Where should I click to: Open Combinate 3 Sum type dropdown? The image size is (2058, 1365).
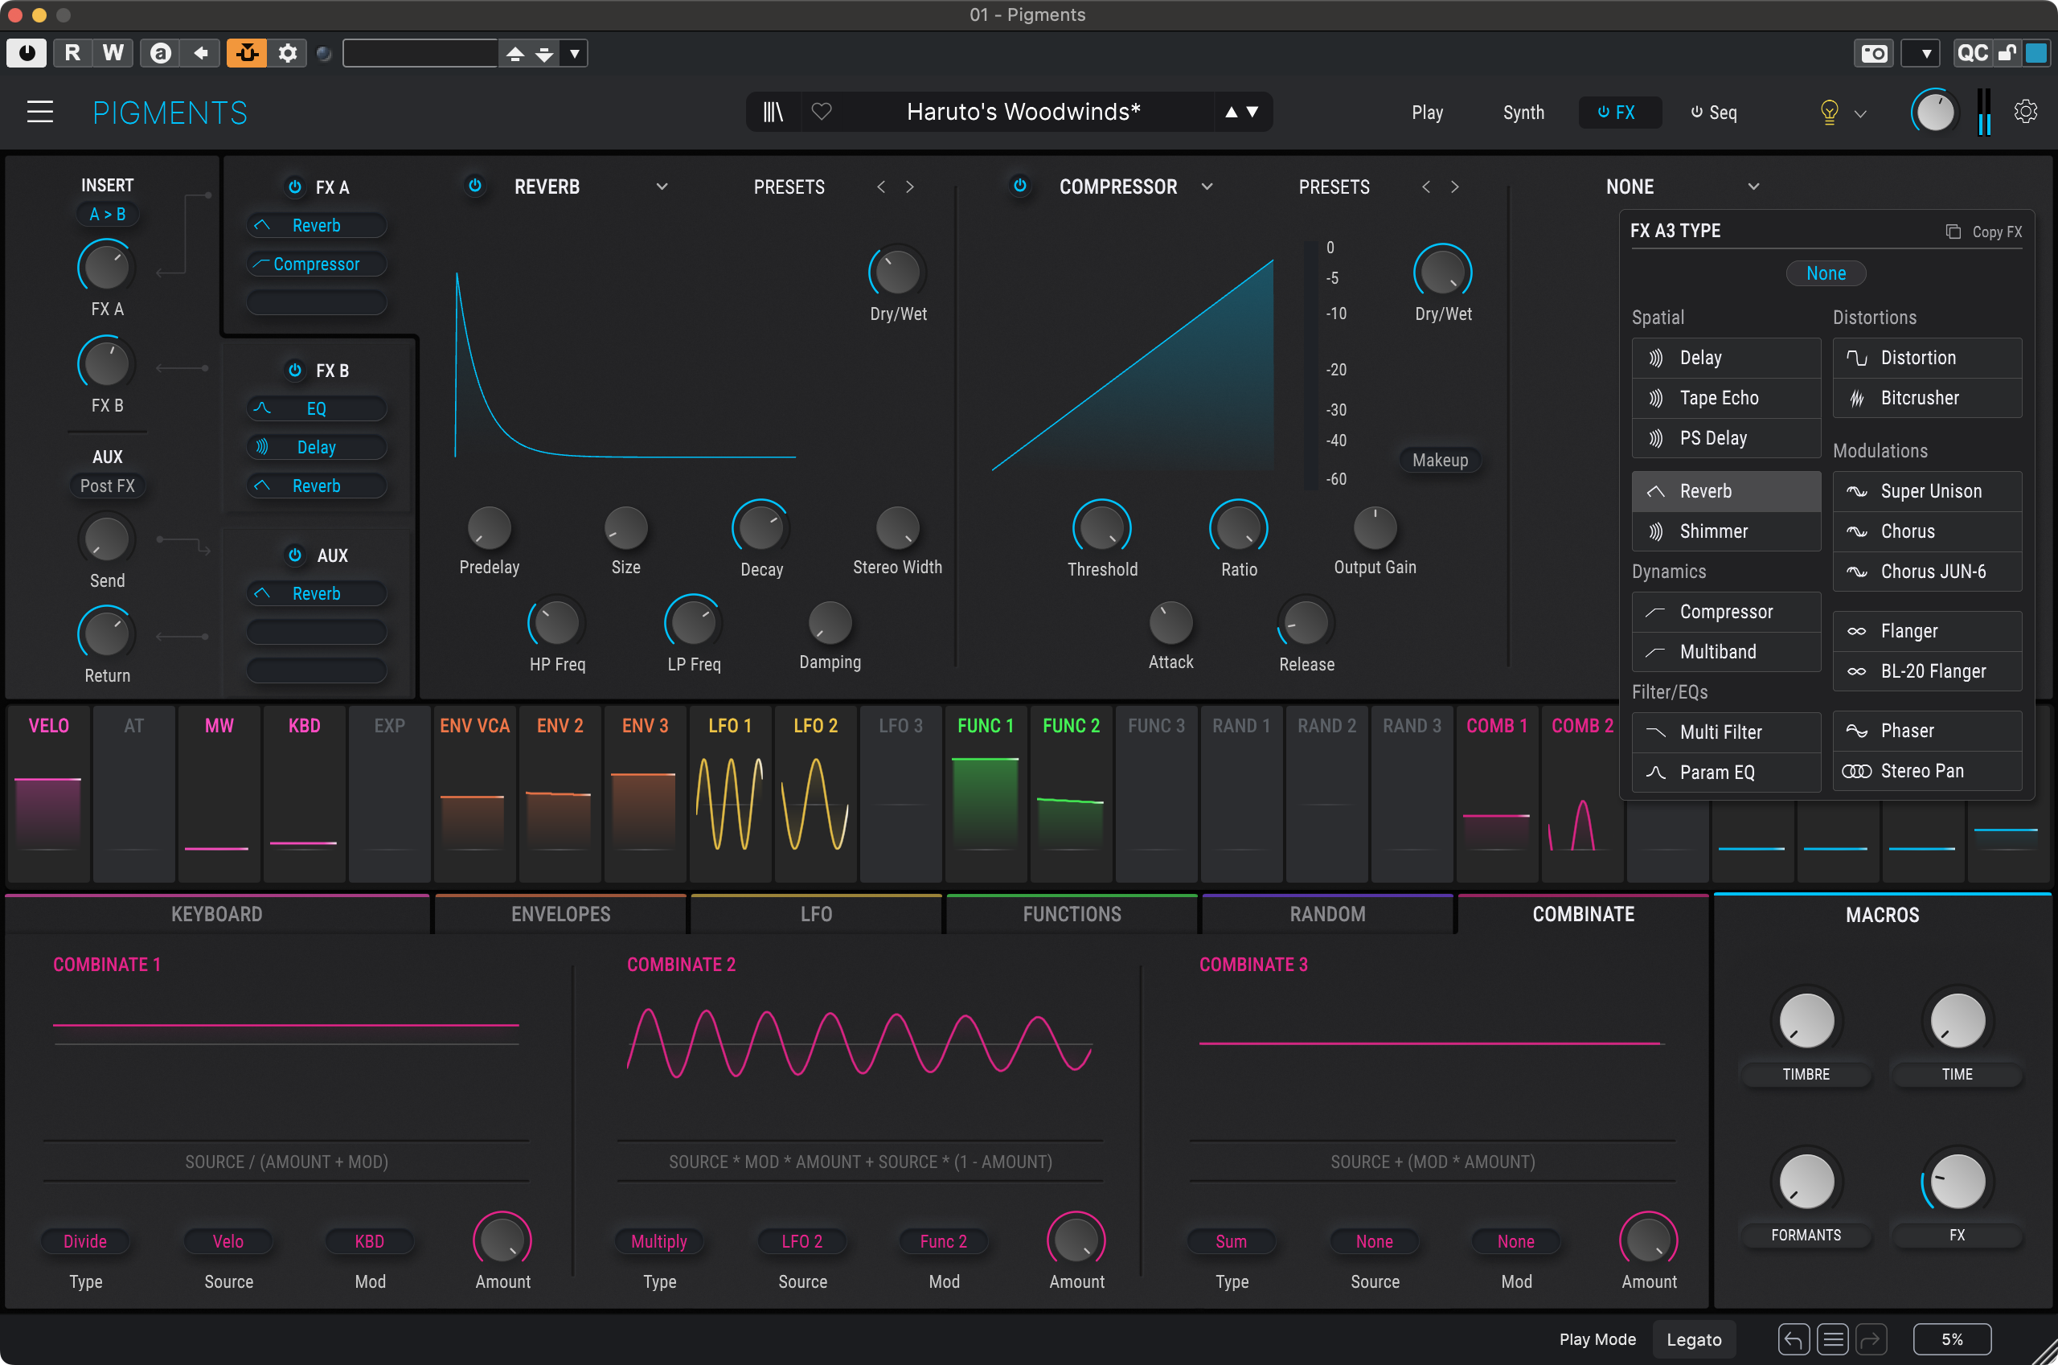point(1231,1241)
